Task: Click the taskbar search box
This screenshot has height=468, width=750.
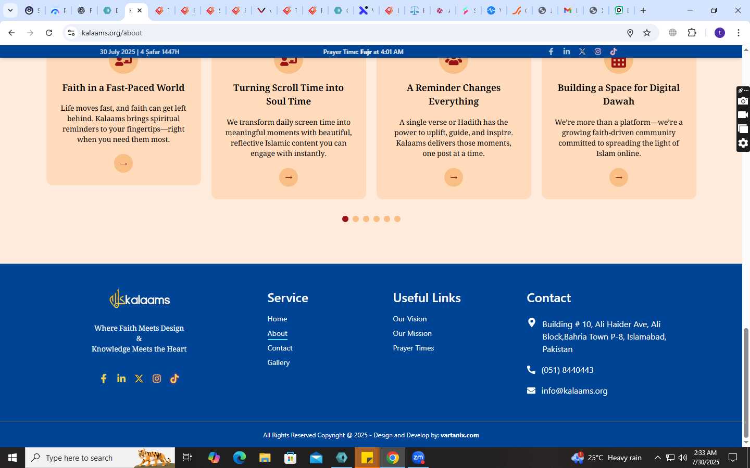Action: click(100, 458)
